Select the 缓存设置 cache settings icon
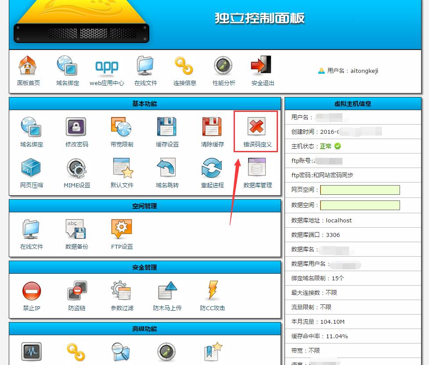 pos(167,127)
